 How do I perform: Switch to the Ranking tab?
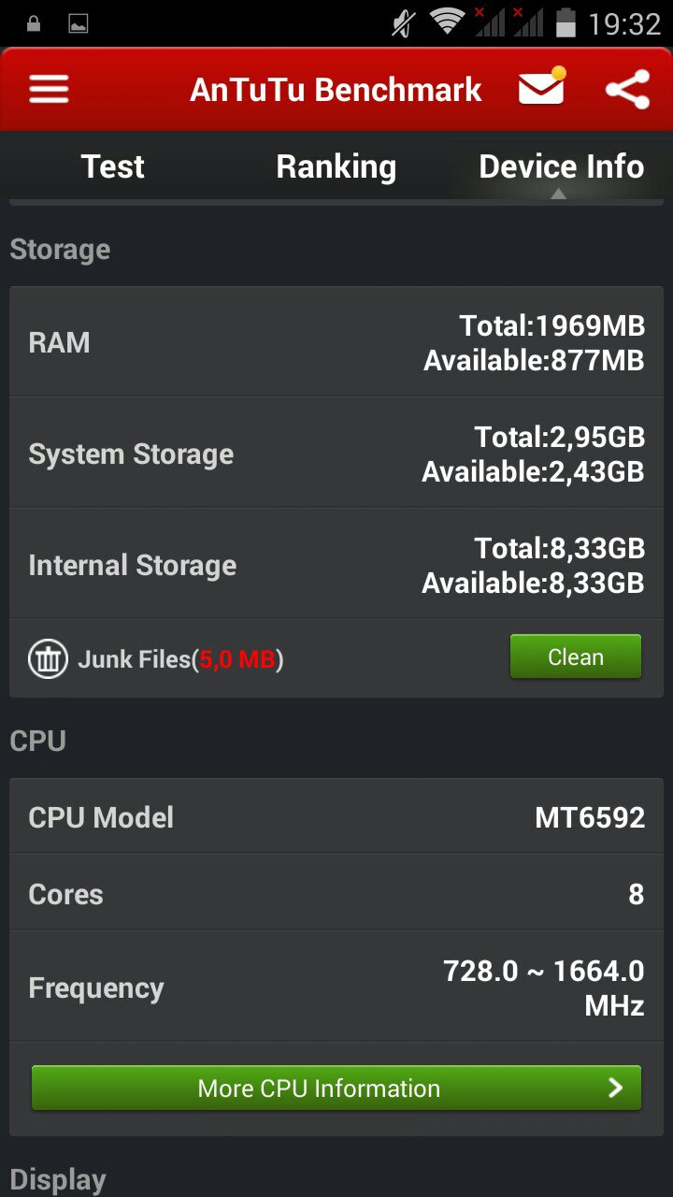click(336, 166)
